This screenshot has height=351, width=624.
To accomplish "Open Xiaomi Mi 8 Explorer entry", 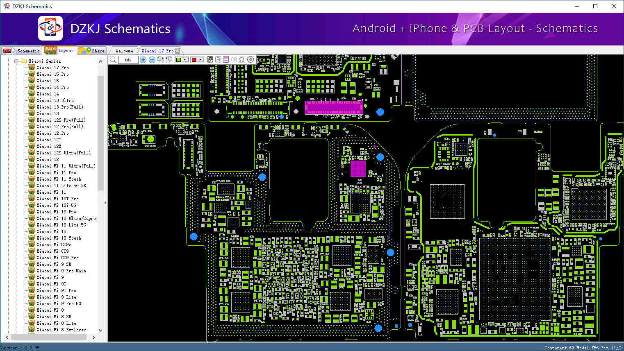I will click(x=61, y=330).
